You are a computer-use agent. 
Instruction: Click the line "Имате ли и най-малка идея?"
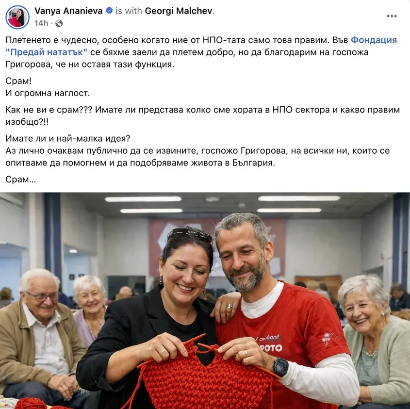(x=68, y=138)
